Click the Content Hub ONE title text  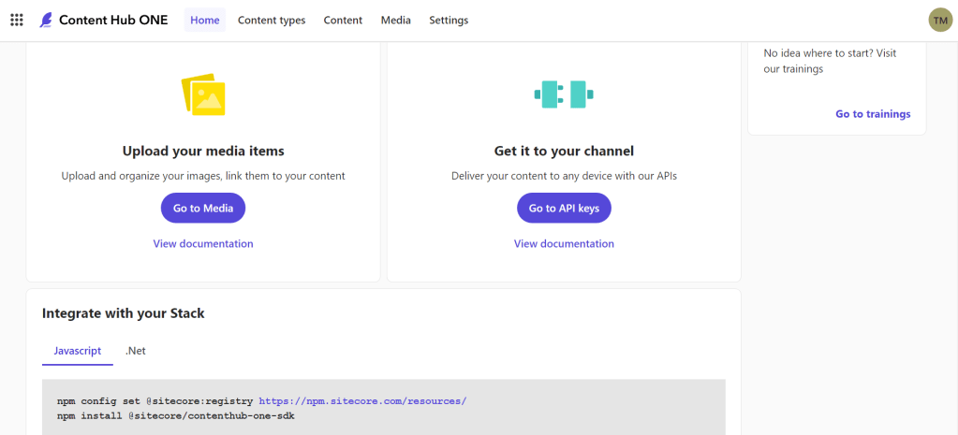[x=113, y=20]
